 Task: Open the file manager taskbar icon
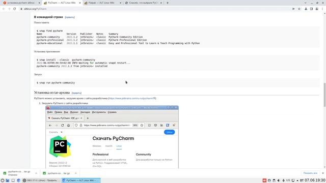click(x=8, y=180)
